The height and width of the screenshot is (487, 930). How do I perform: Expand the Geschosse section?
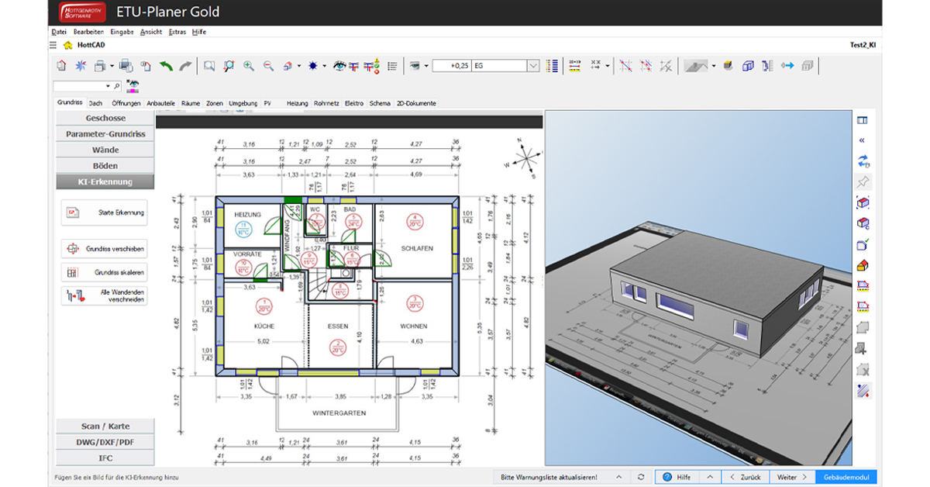[x=105, y=119]
